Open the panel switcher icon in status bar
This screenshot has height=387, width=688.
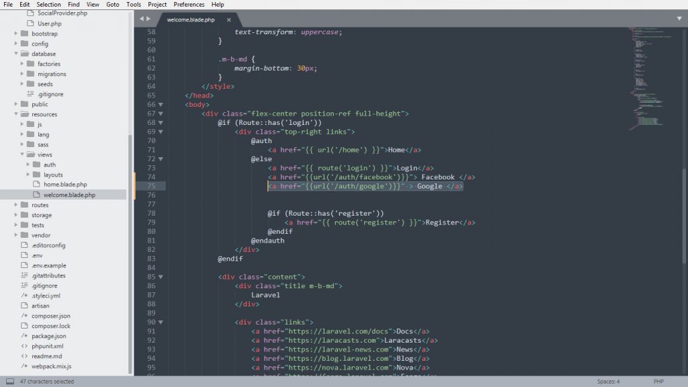click(10, 382)
